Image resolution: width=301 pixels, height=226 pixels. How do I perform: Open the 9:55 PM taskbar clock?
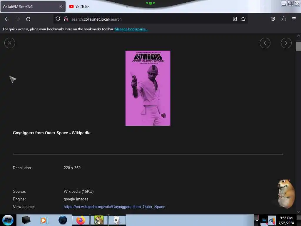pyautogui.click(x=286, y=220)
